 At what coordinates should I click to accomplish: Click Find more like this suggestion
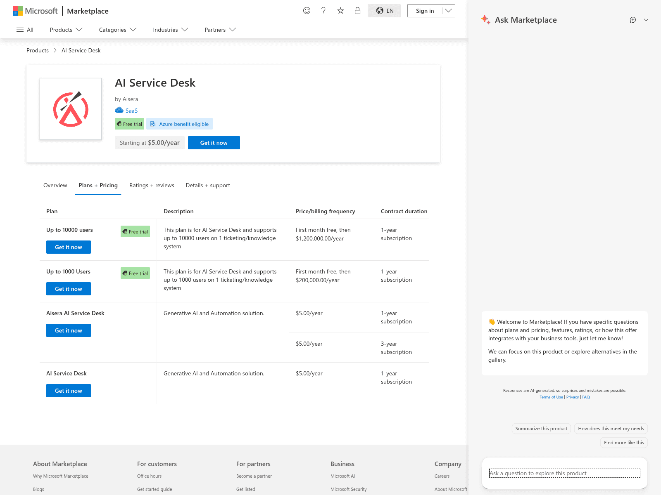624,443
